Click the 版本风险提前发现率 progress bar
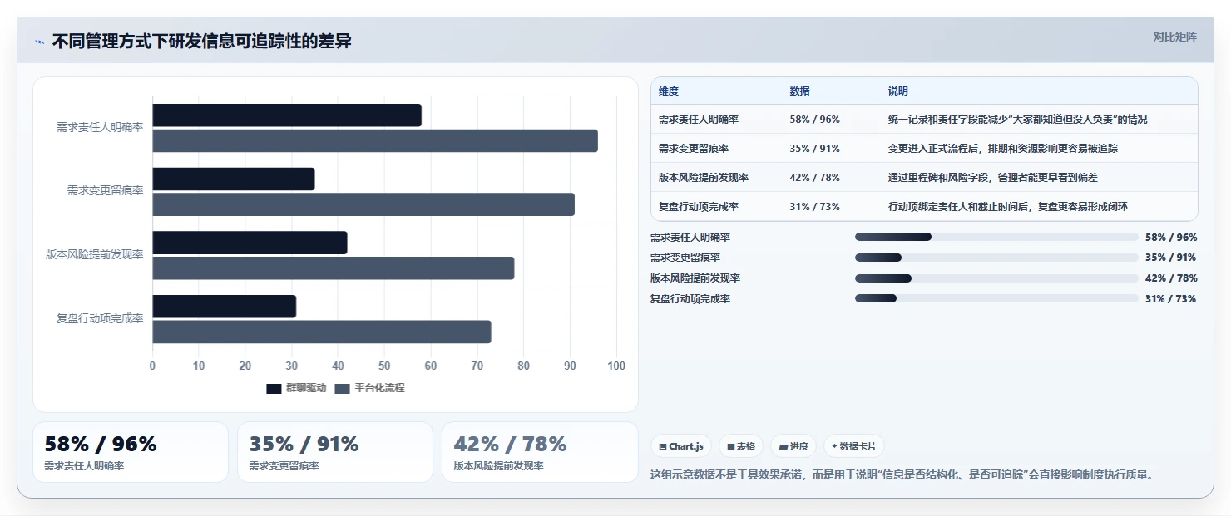 click(x=996, y=278)
